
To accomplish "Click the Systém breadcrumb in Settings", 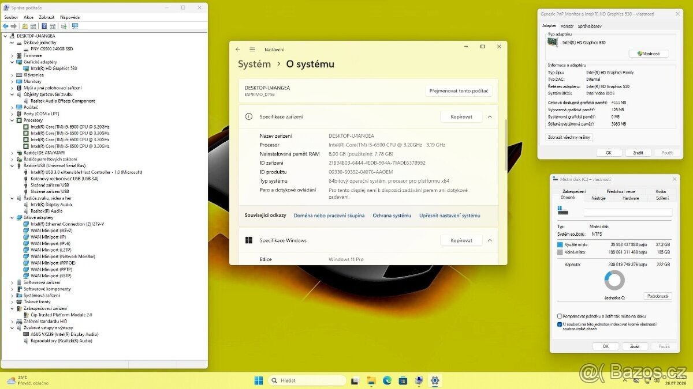I will coord(254,65).
